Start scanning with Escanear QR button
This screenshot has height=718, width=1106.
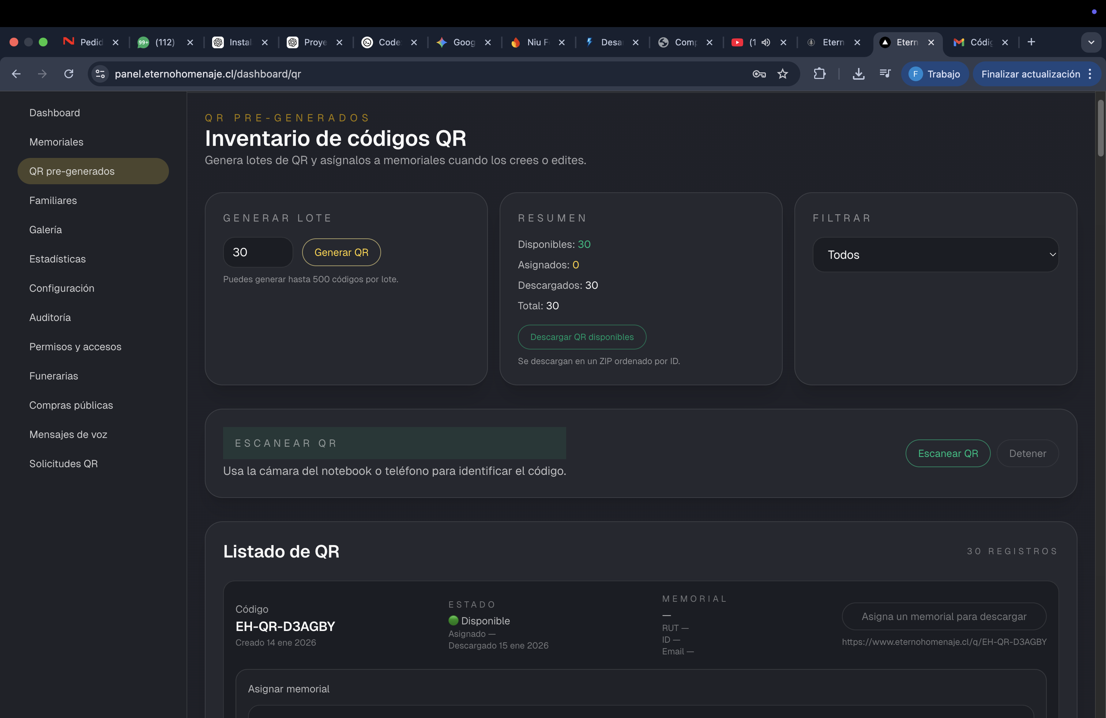click(948, 453)
